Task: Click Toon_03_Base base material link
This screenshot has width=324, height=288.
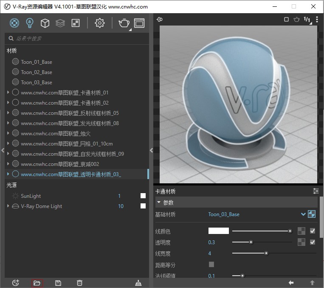Action: (224, 214)
